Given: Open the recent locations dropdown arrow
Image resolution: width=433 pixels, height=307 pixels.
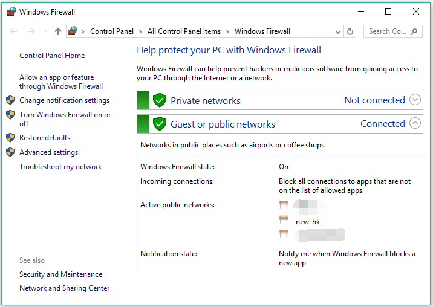Looking at the screenshot, I should pos(45,31).
